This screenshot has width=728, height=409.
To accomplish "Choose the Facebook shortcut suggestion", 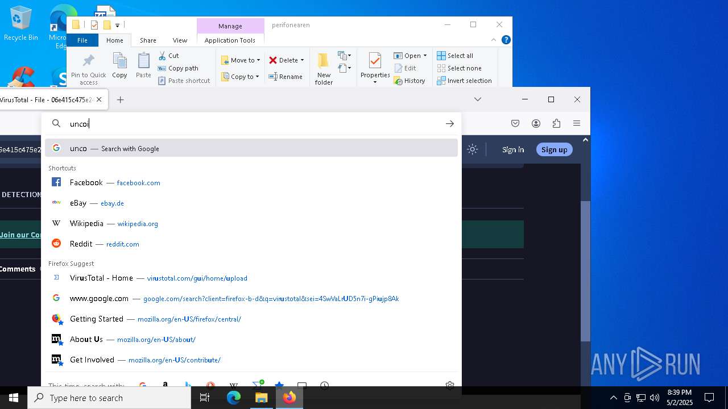I will pos(251,182).
